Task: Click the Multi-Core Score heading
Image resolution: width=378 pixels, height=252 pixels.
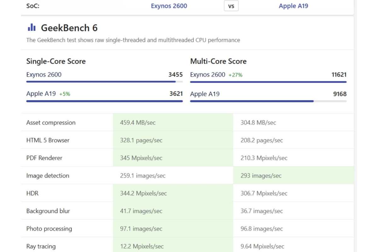Action: (218, 61)
